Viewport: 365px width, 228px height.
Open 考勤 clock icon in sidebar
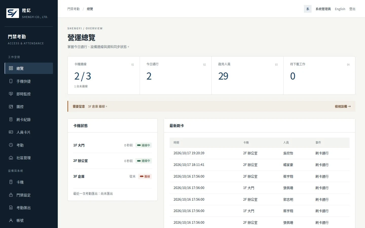(11, 145)
